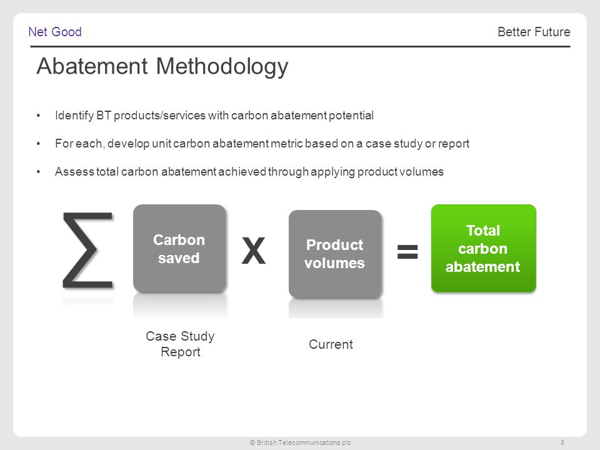Click bullet starting 'Assess total carbon abatement achieved'
This screenshot has height=450, width=600.
[249, 172]
